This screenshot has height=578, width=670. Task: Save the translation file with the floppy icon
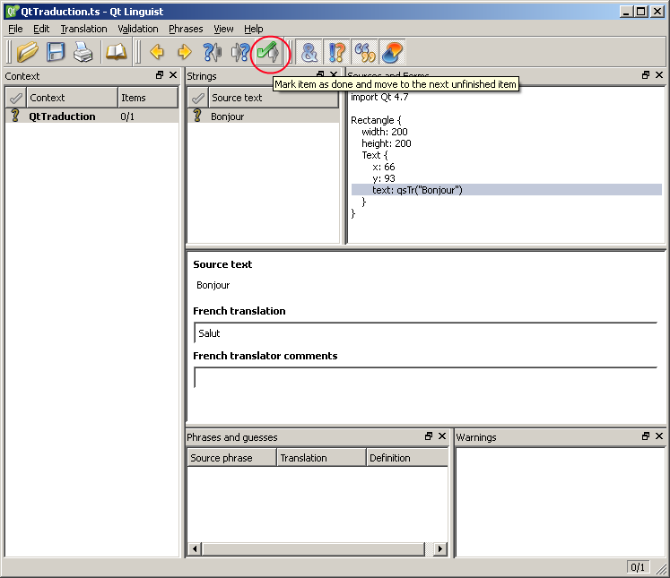[56, 53]
